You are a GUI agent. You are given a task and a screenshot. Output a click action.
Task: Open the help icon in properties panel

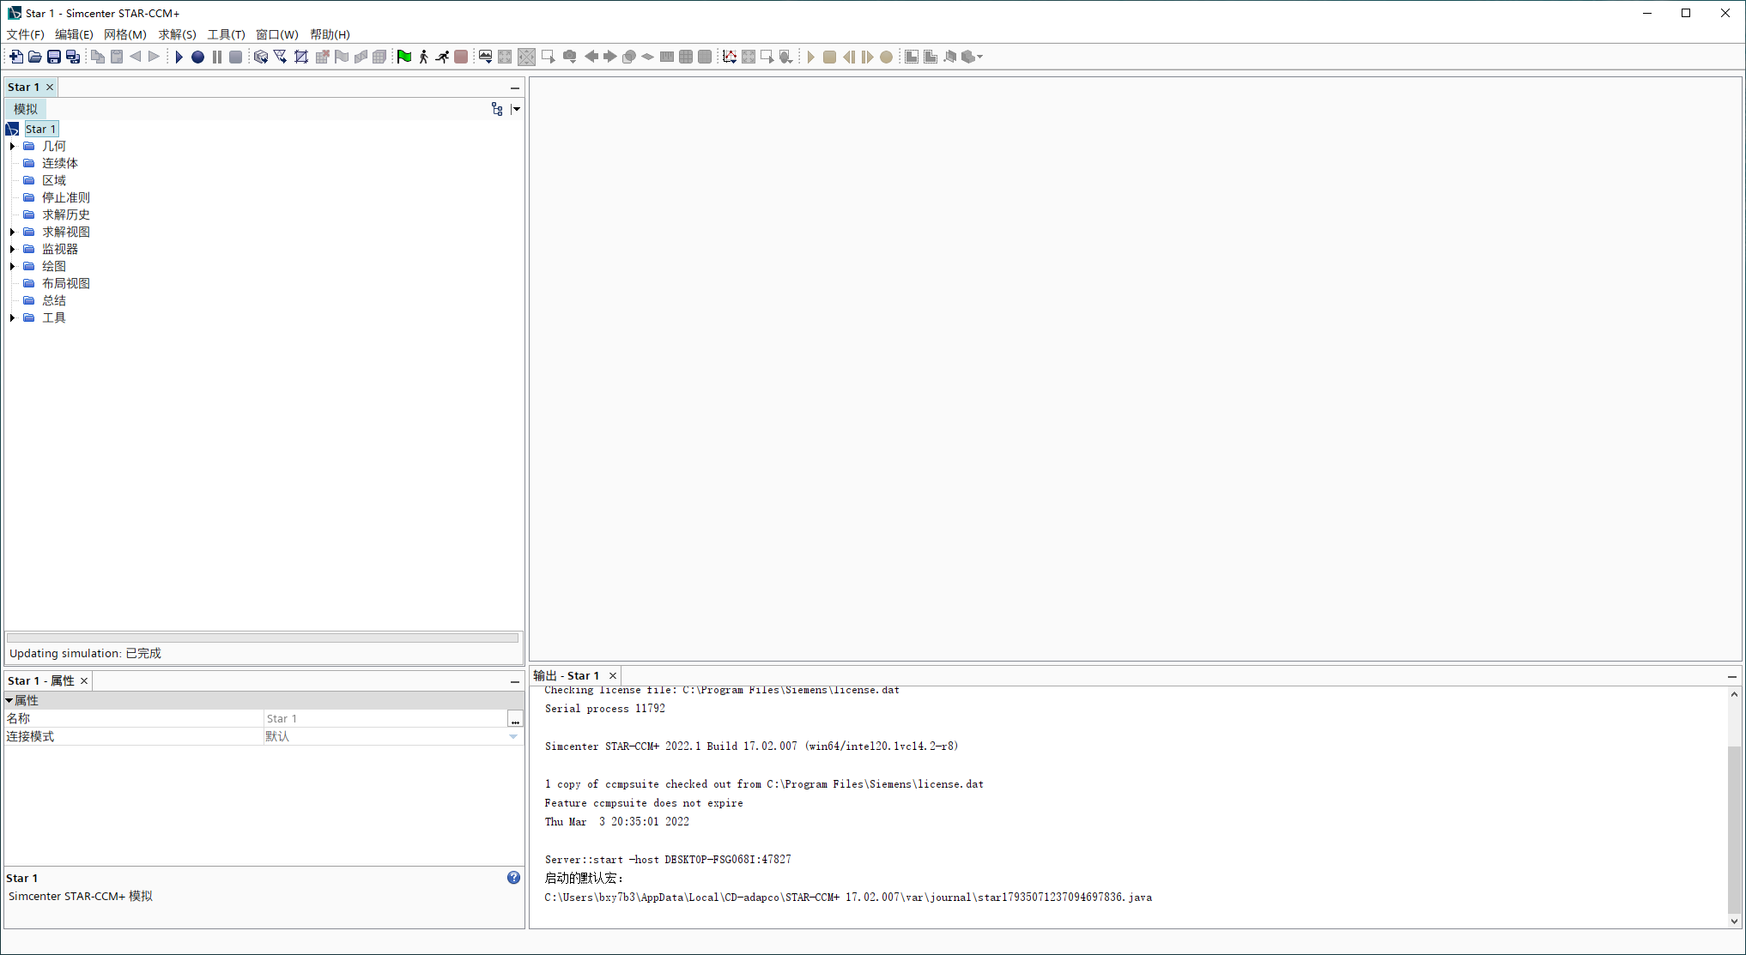(513, 877)
